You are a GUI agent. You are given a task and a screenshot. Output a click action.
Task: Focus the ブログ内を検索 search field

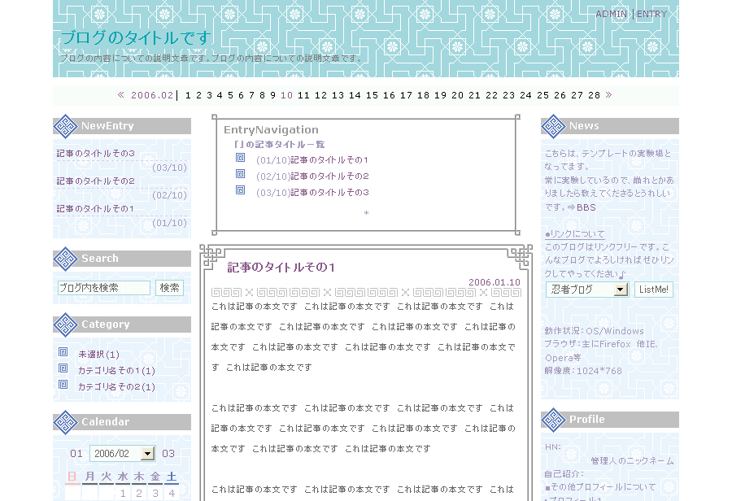pyautogui.click(x=104, y=288)
